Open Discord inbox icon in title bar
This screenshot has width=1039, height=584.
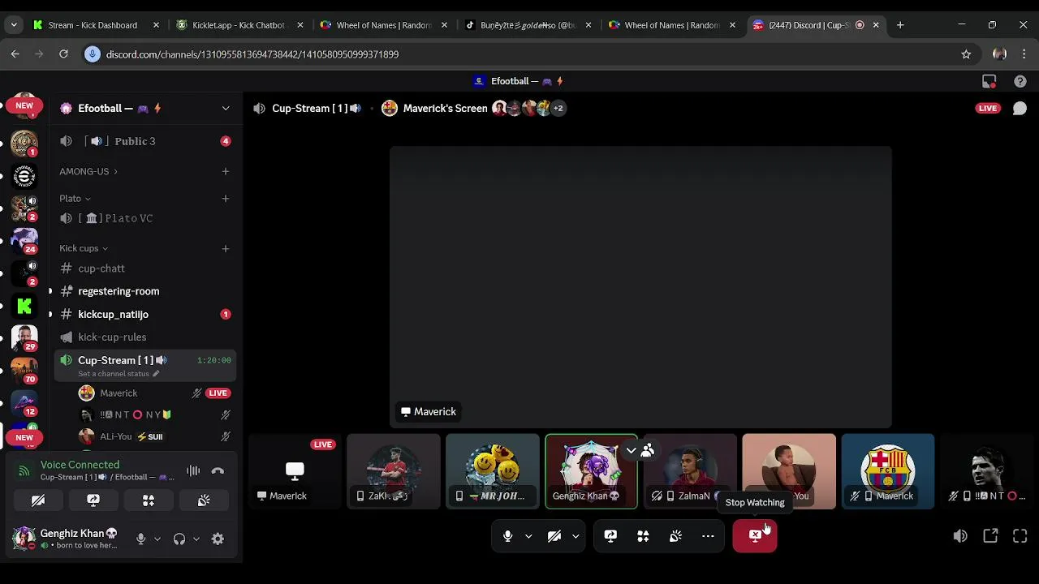989,81
